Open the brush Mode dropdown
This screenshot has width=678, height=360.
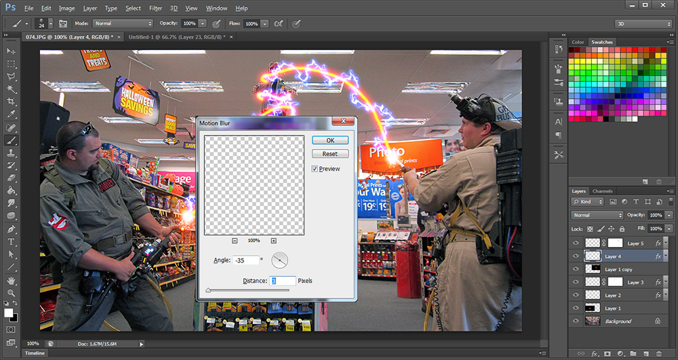pyautogui.click(x=123, y=24)
